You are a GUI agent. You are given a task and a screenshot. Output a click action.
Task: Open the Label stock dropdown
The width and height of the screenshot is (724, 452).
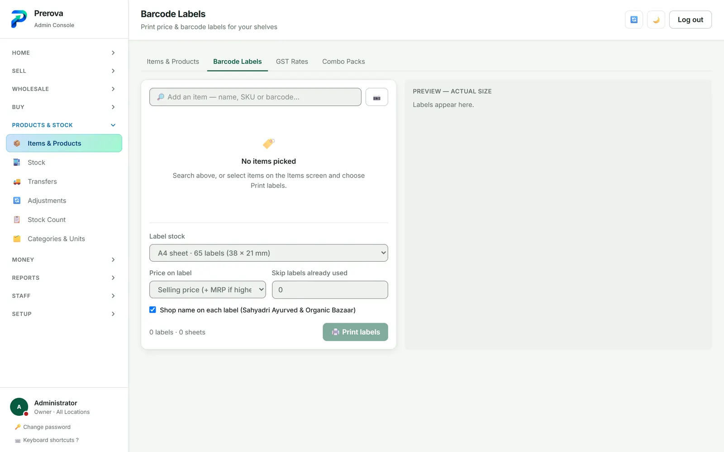(269, 253)
